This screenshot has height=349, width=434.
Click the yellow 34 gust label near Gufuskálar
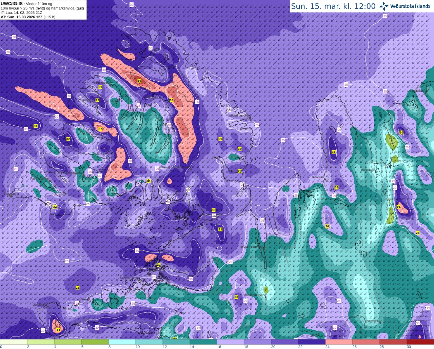[x=58, y=330]
